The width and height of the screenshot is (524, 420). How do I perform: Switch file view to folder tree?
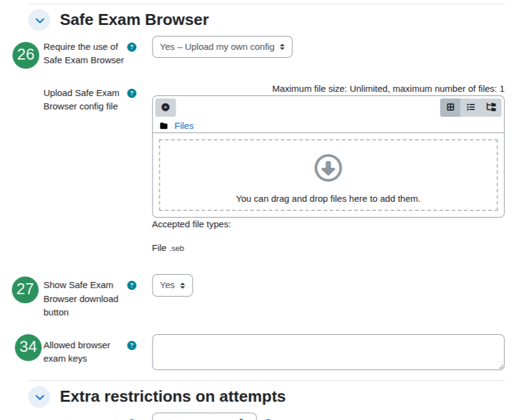click(491, 107)
